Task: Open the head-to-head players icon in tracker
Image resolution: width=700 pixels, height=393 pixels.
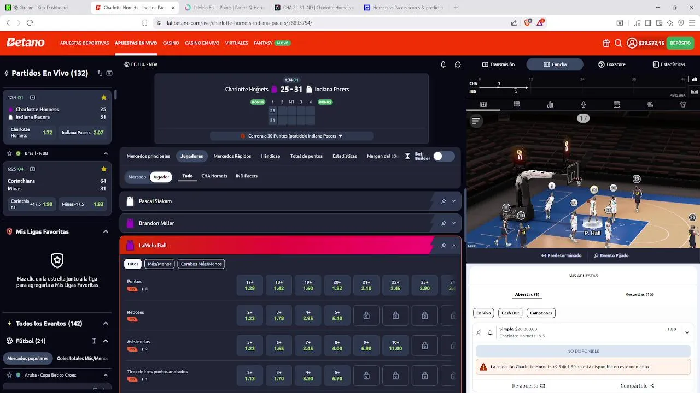Action: [650, 104]
